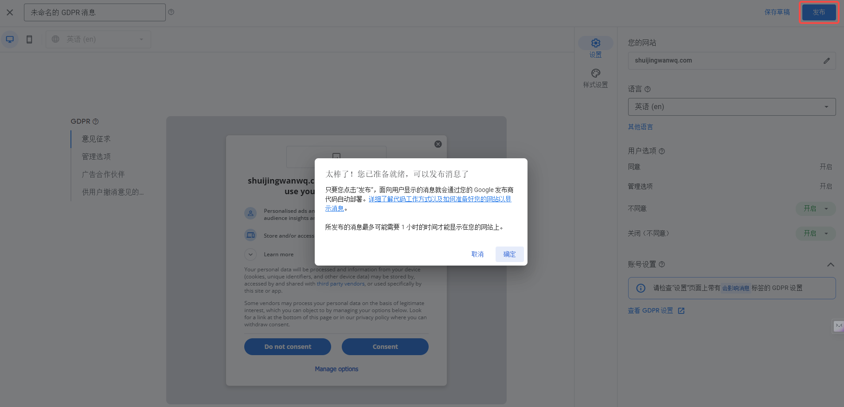
Task: Click the third party vendors link
Action: coord(340,284)
